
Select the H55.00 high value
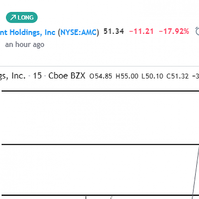[x=127, y=76]
